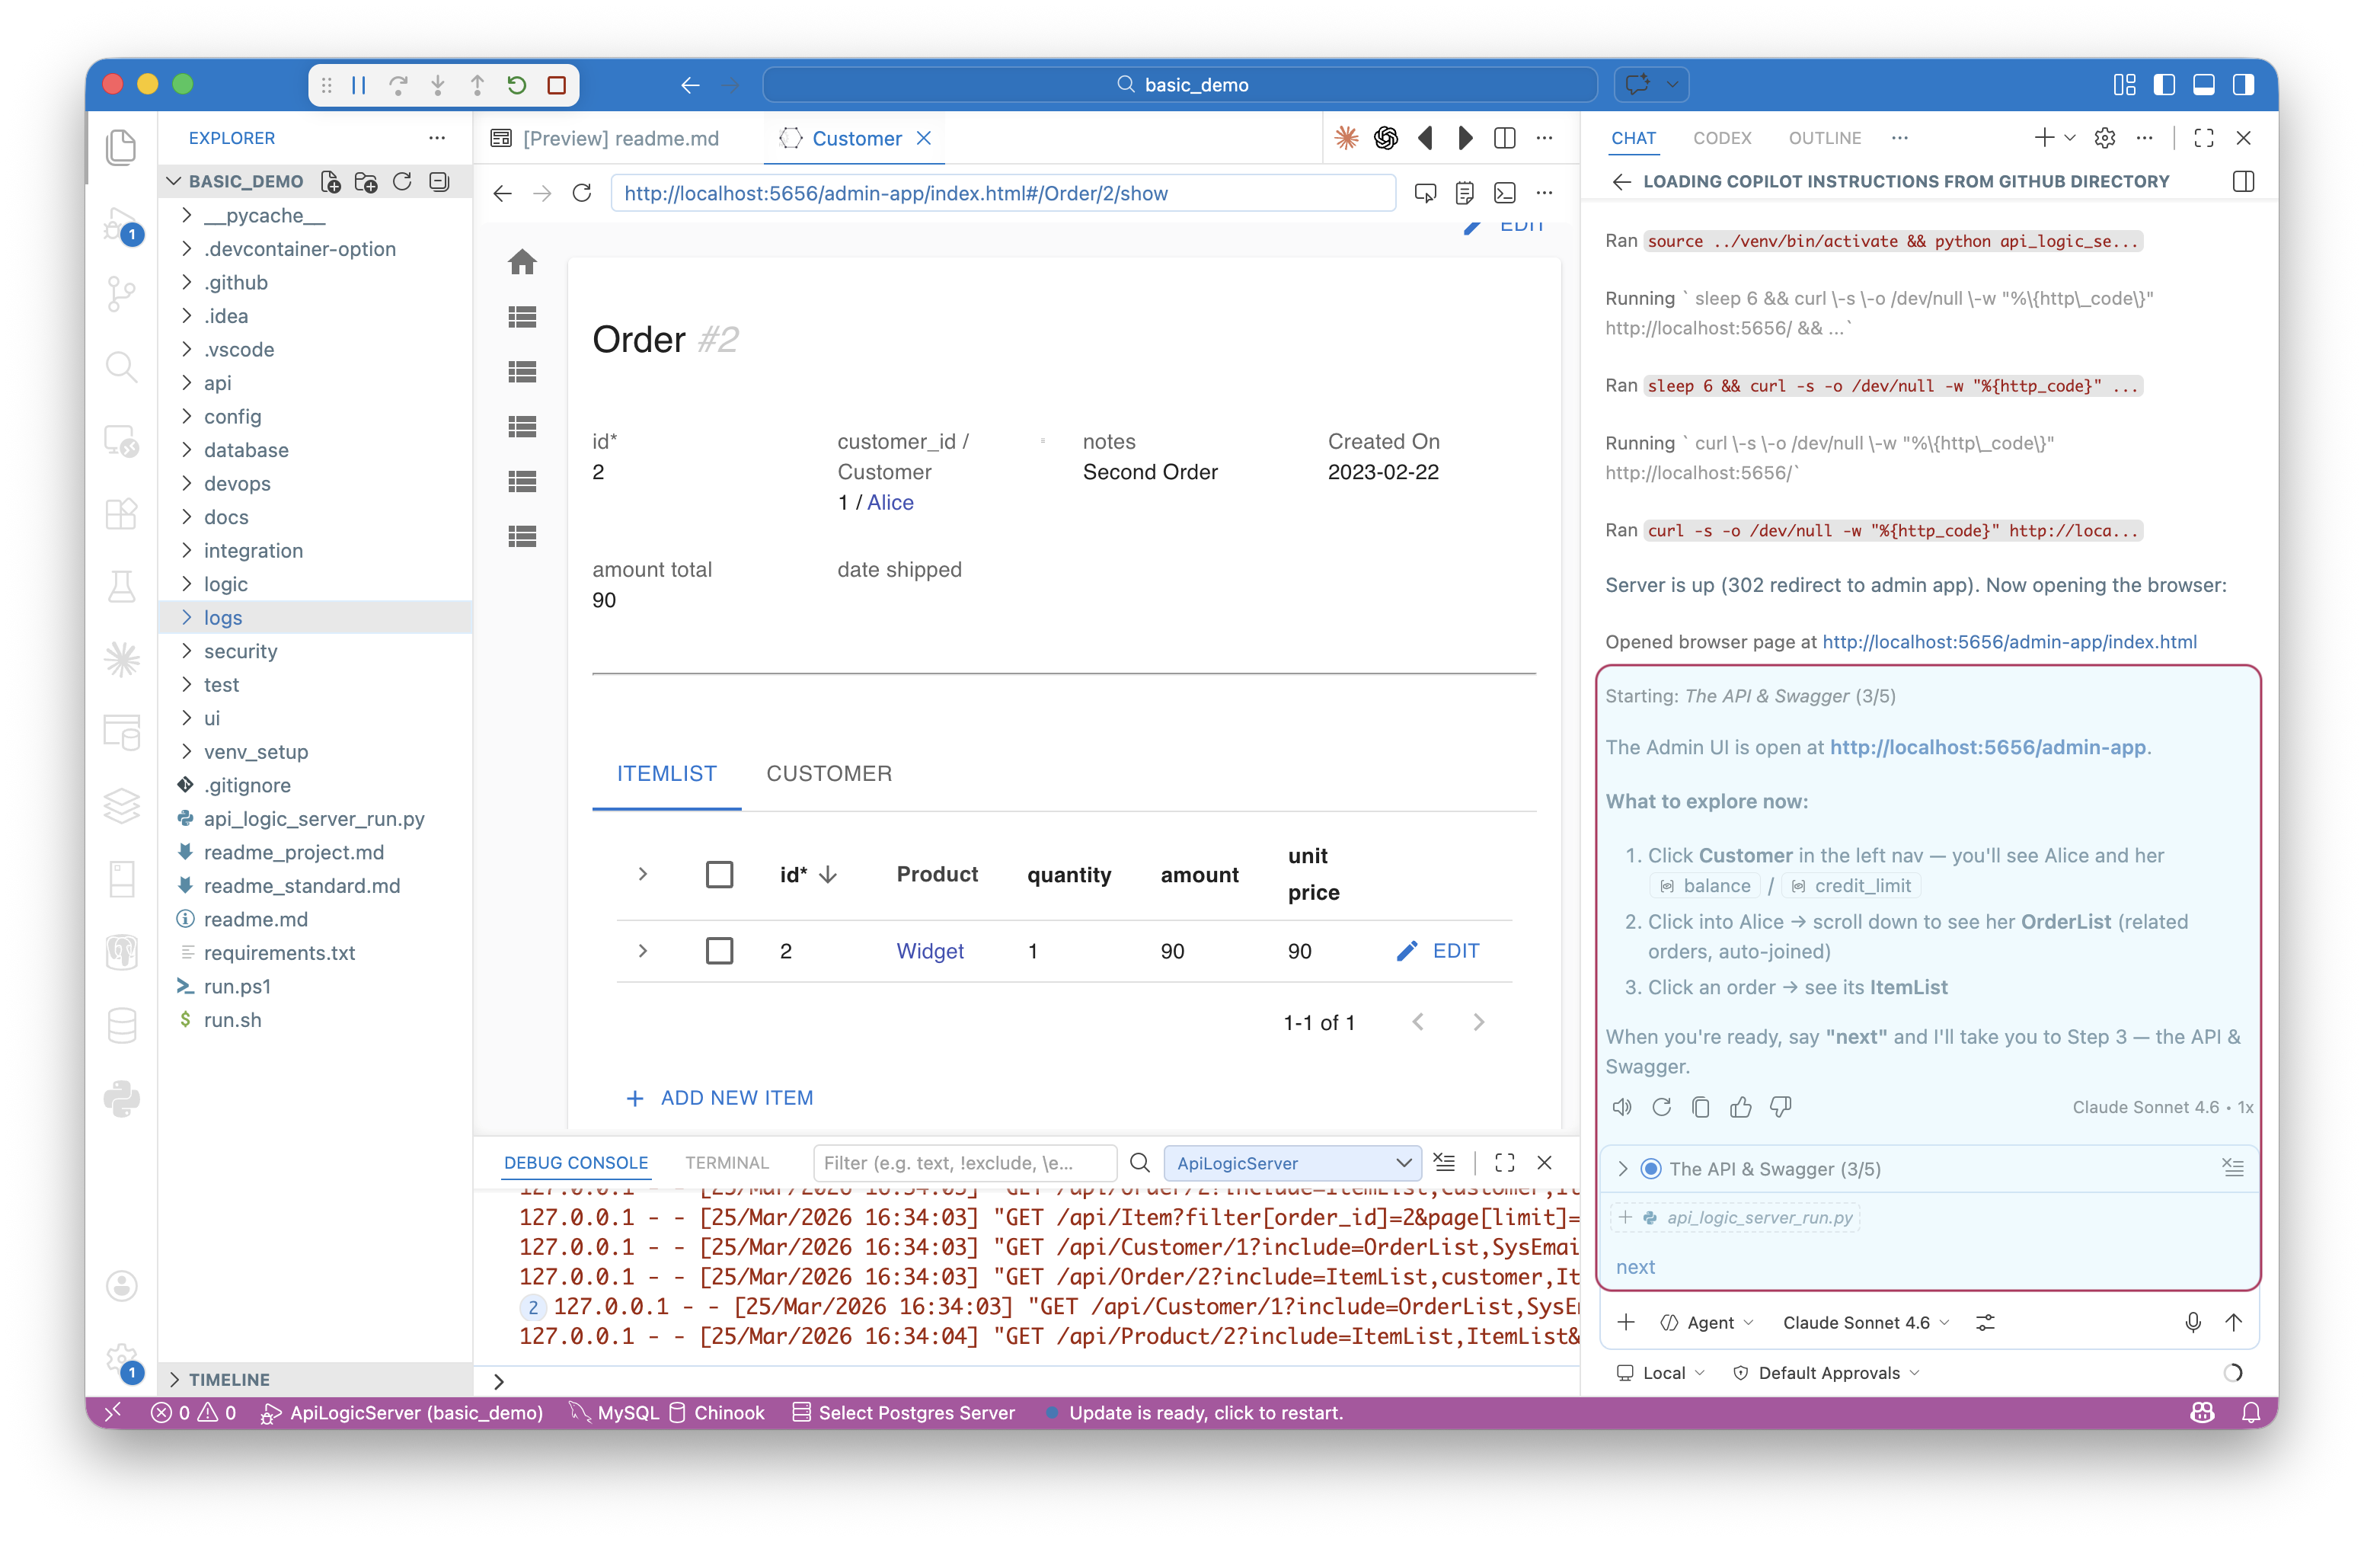Click the microphone voice input icon

coord(2193,1323)
